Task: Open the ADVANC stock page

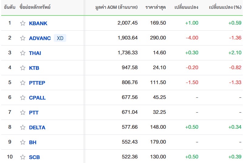Action: pos(40,38)
